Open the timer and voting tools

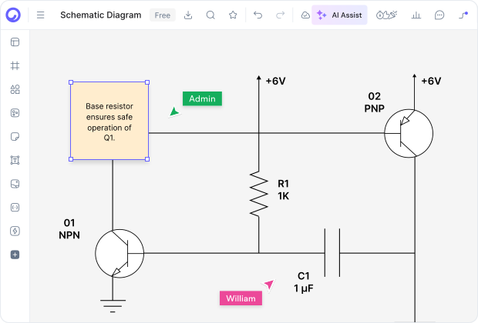[x=387, y=15]
